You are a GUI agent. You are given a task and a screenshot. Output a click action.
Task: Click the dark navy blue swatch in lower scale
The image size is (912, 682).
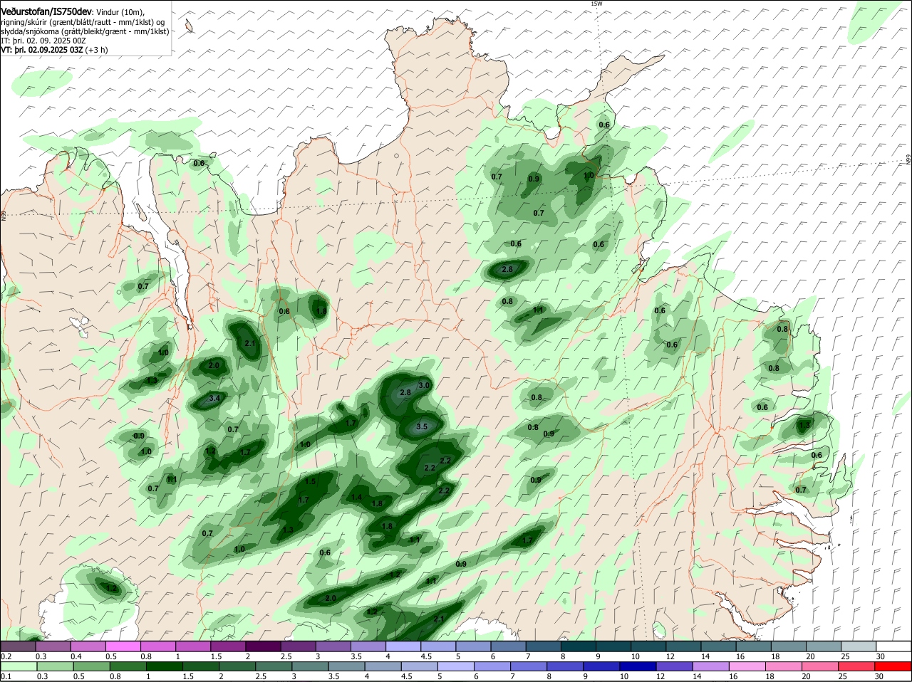pos(638,666)
